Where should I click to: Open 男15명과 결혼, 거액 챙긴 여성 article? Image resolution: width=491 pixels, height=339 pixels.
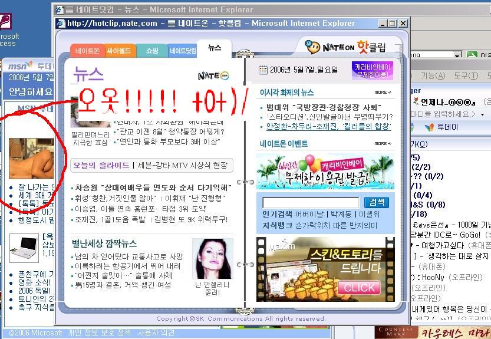pos(123,285)
